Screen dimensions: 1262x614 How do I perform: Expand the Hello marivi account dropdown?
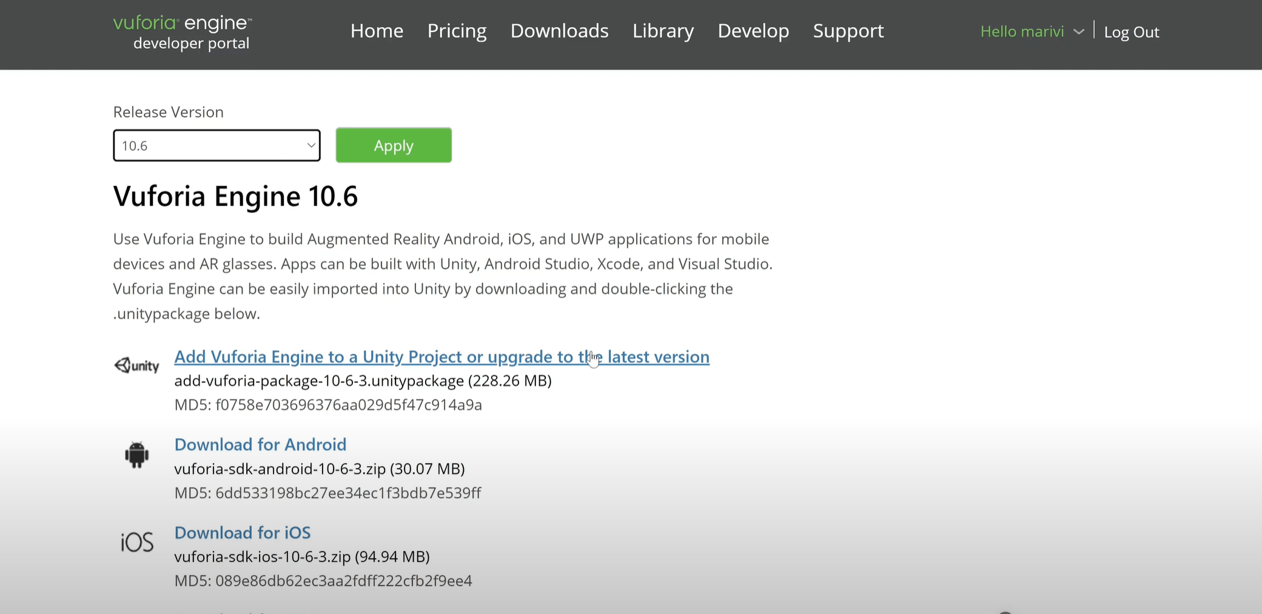(x=1032, y=32)
